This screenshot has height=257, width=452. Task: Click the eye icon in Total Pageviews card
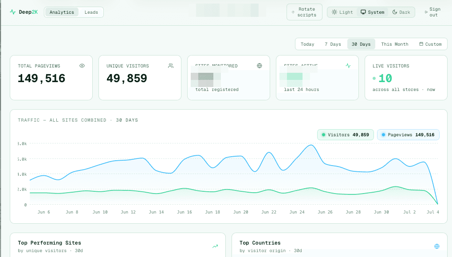tap(82, 66)
